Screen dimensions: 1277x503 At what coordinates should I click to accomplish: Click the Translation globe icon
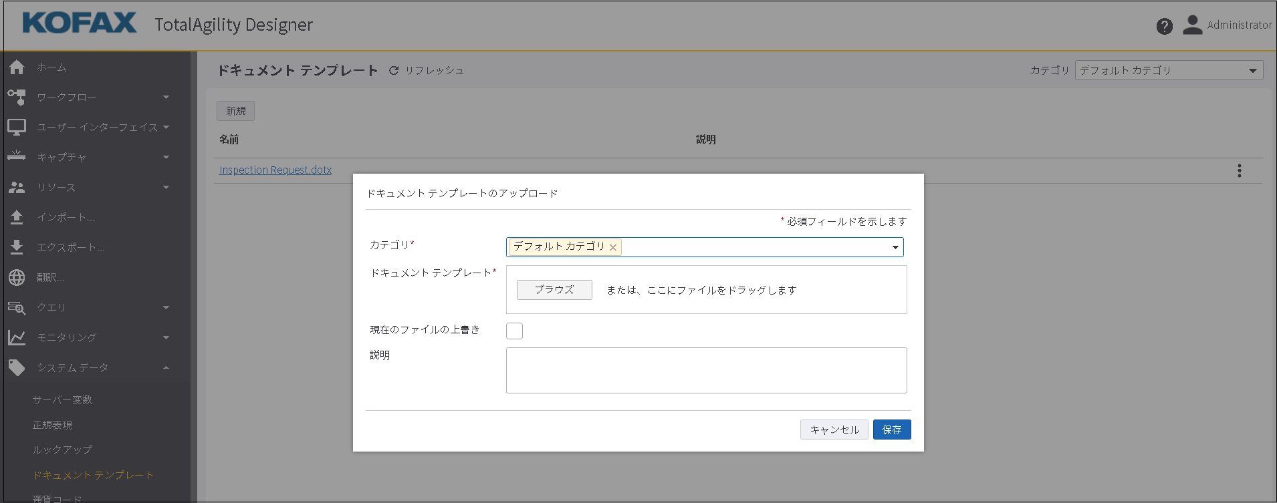[x=17, y=277]
